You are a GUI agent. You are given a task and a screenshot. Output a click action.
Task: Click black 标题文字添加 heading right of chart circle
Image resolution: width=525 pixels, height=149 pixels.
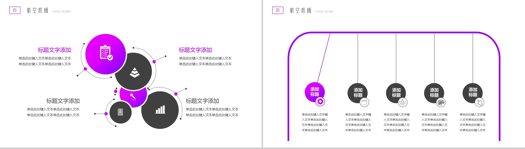coord(202,101)
